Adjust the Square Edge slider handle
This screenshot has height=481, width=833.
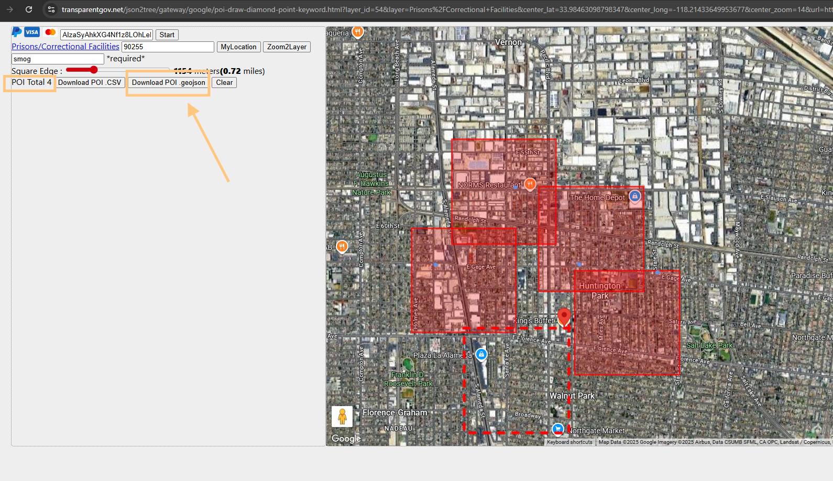[x=94, y=70]
